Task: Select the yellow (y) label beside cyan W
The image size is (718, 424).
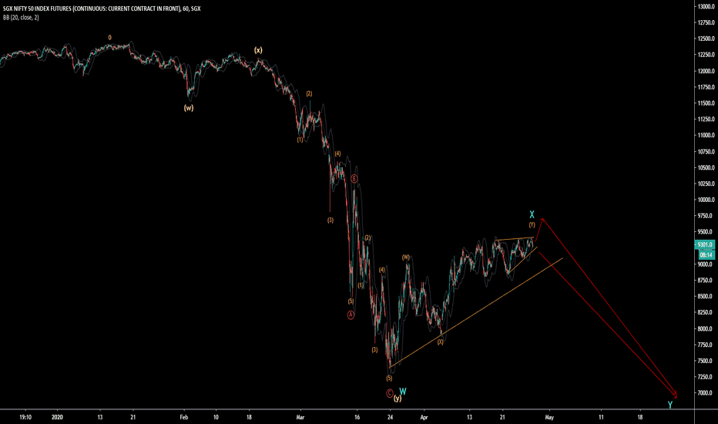Action: (x=398, y=399)
